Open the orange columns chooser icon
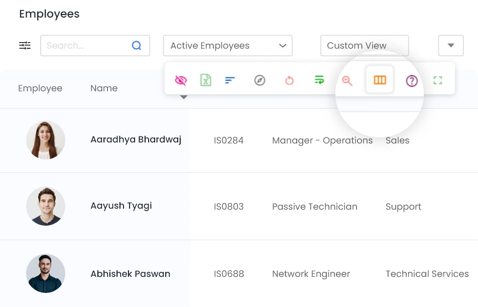The height and width of the screenshot is (307, 478). [380, 80]
